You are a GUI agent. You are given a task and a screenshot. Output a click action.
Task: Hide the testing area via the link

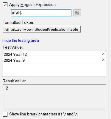point(21,40)
